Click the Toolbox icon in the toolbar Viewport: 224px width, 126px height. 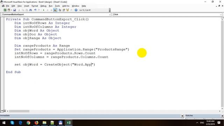pos(71,10)
